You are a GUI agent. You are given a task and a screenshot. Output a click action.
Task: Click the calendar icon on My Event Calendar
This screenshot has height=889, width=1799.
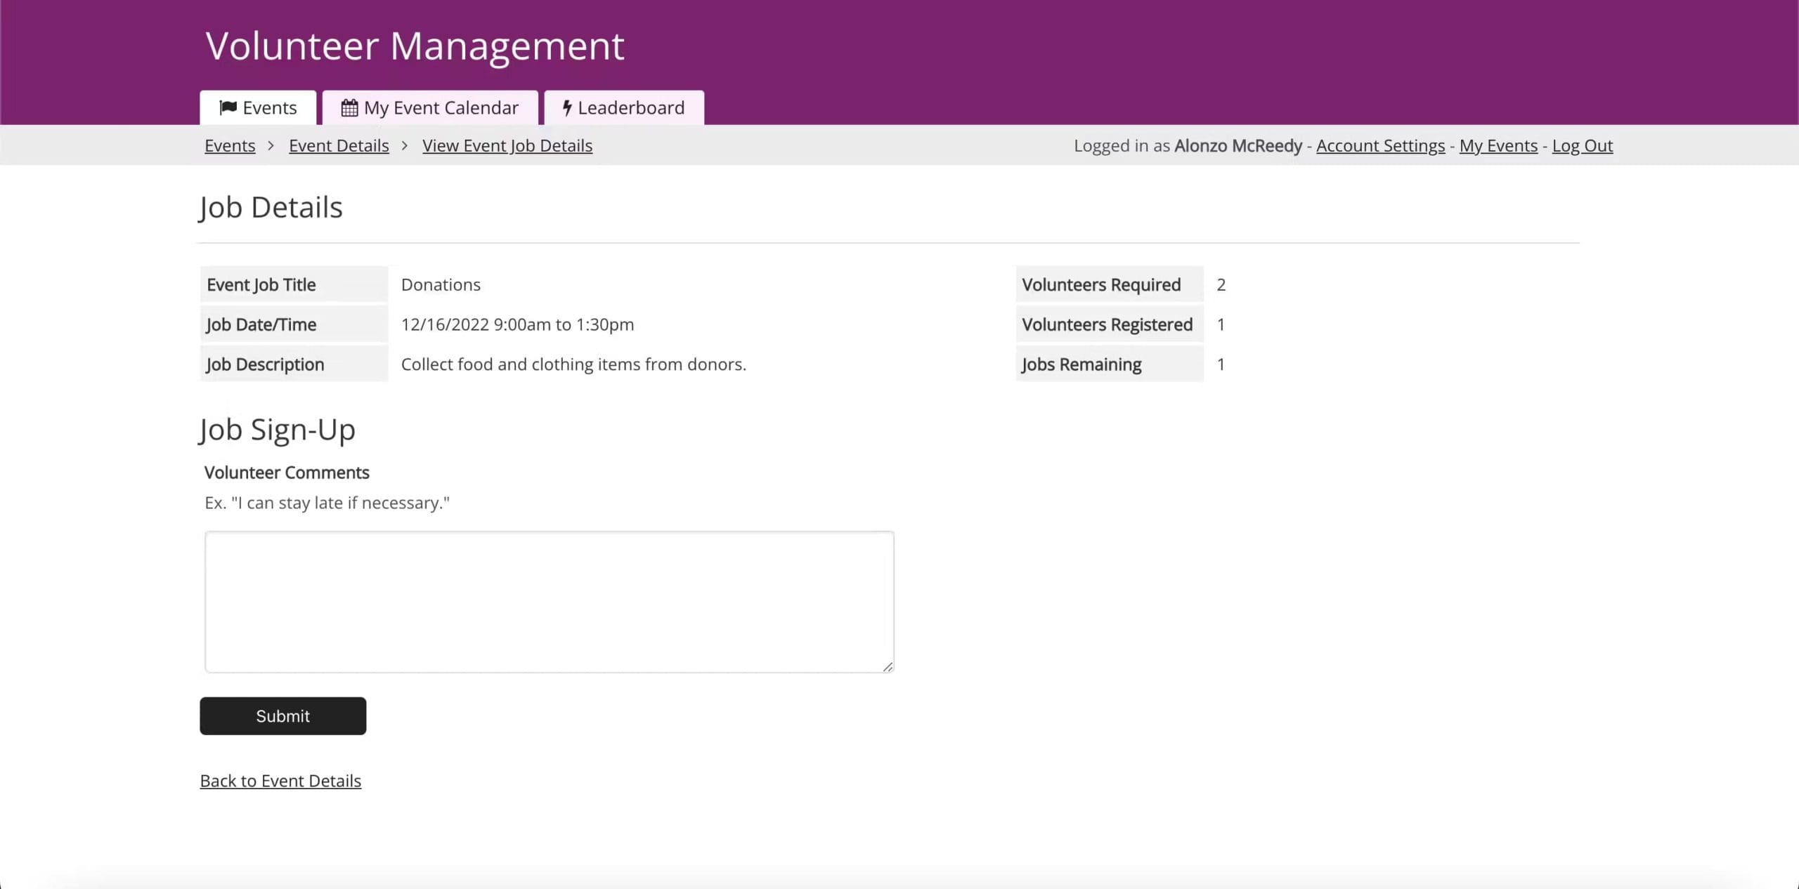click(x=349, y=108)
